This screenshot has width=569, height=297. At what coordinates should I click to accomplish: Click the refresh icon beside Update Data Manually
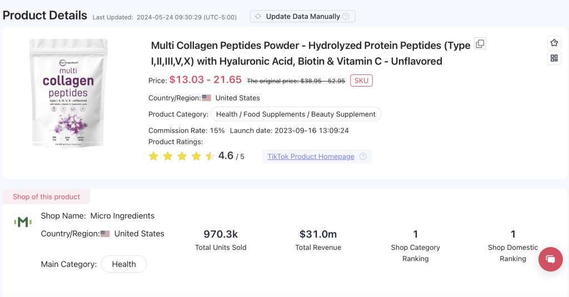pos(258,17)
